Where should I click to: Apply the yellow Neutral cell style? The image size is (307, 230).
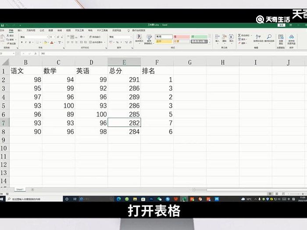pos(164,42)
